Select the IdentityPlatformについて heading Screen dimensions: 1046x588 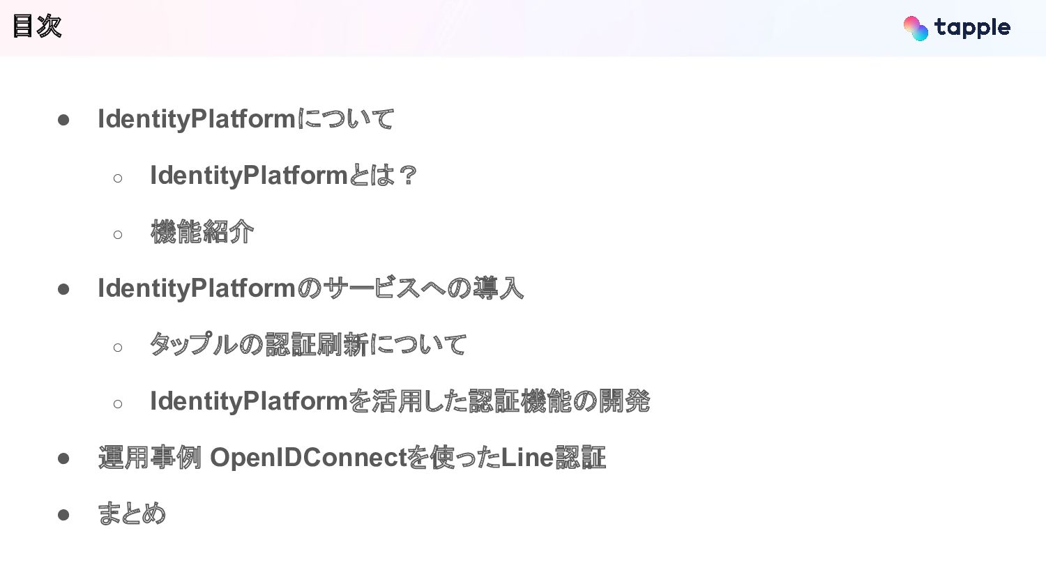(245, 119)
